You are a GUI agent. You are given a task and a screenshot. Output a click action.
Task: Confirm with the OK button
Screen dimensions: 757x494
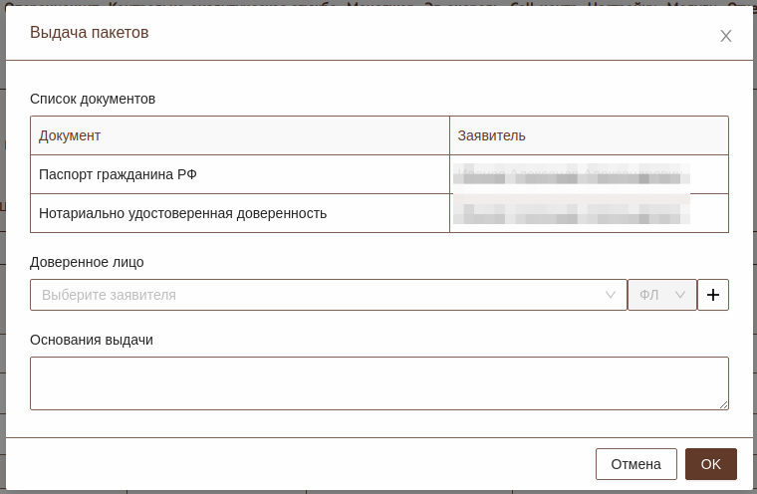pos(710,464)
